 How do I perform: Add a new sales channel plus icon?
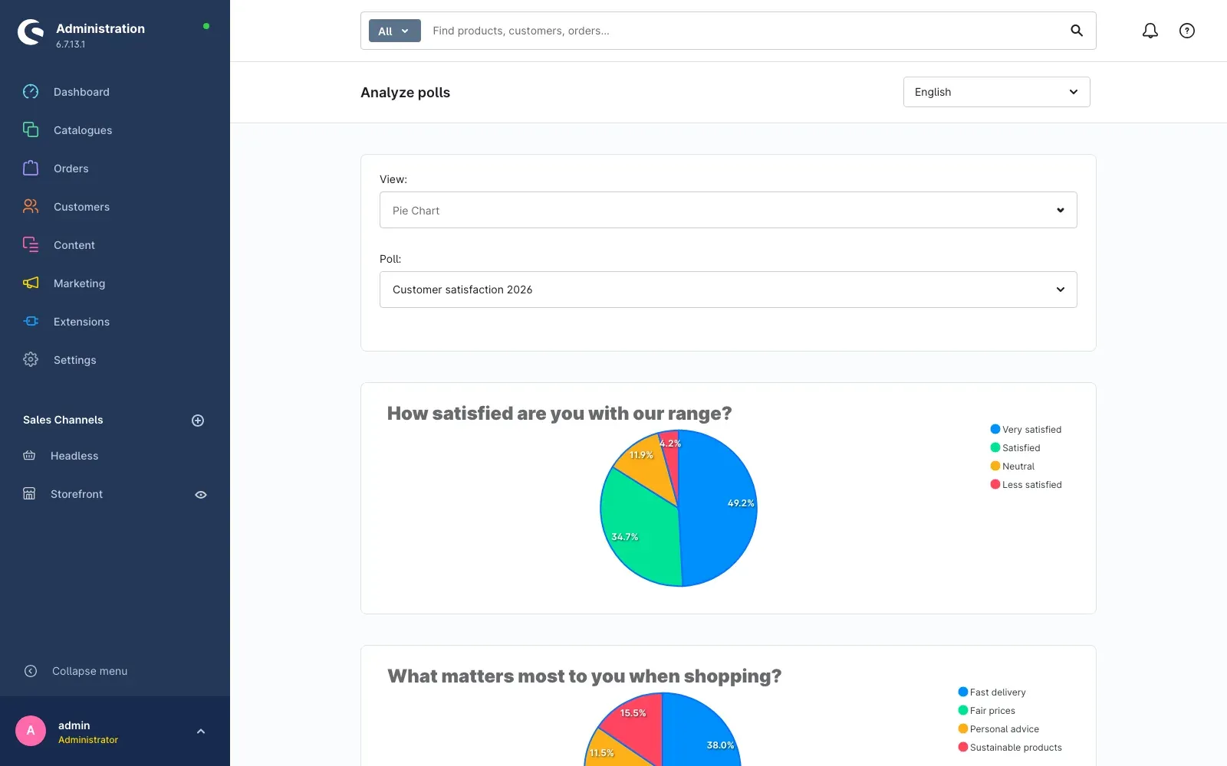pos(198,421)
